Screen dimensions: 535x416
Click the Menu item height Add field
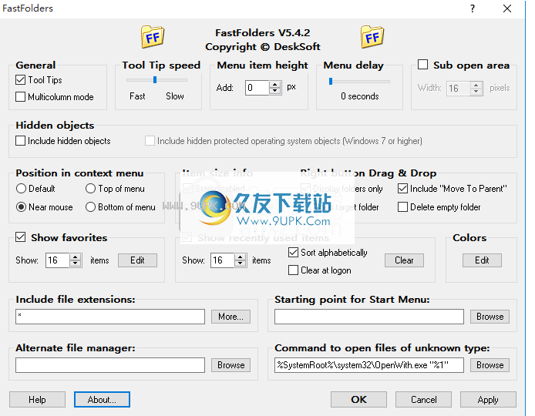[257, 88]
